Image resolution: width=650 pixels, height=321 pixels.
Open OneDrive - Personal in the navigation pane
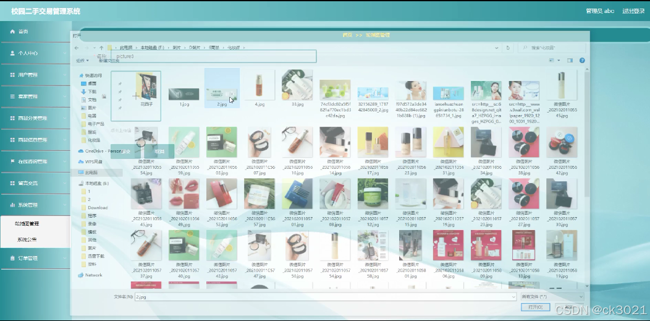(101, 152)
